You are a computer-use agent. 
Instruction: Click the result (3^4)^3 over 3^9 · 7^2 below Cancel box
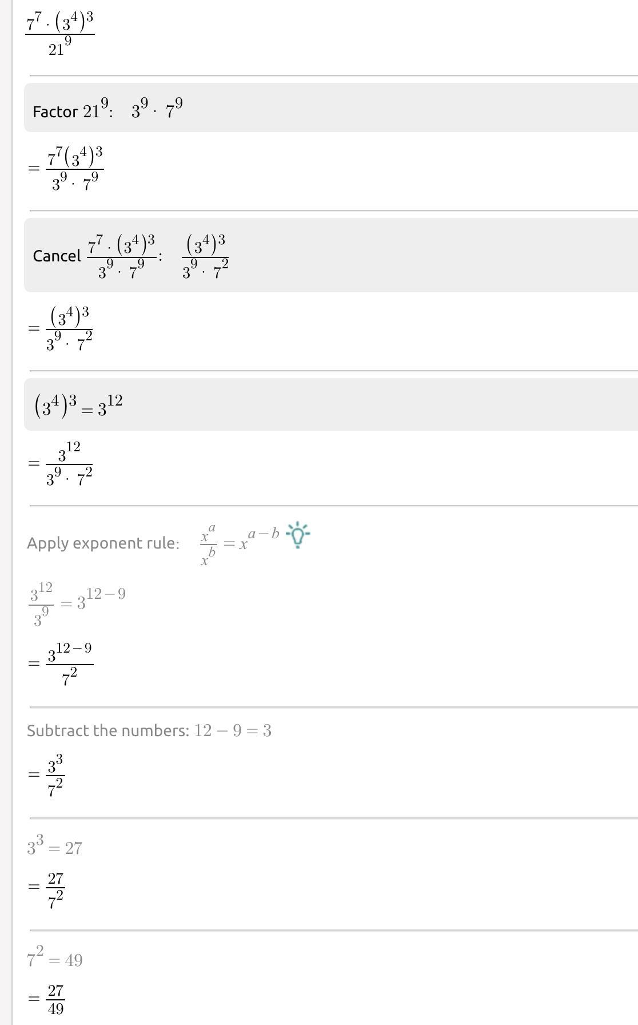point(69,328)
